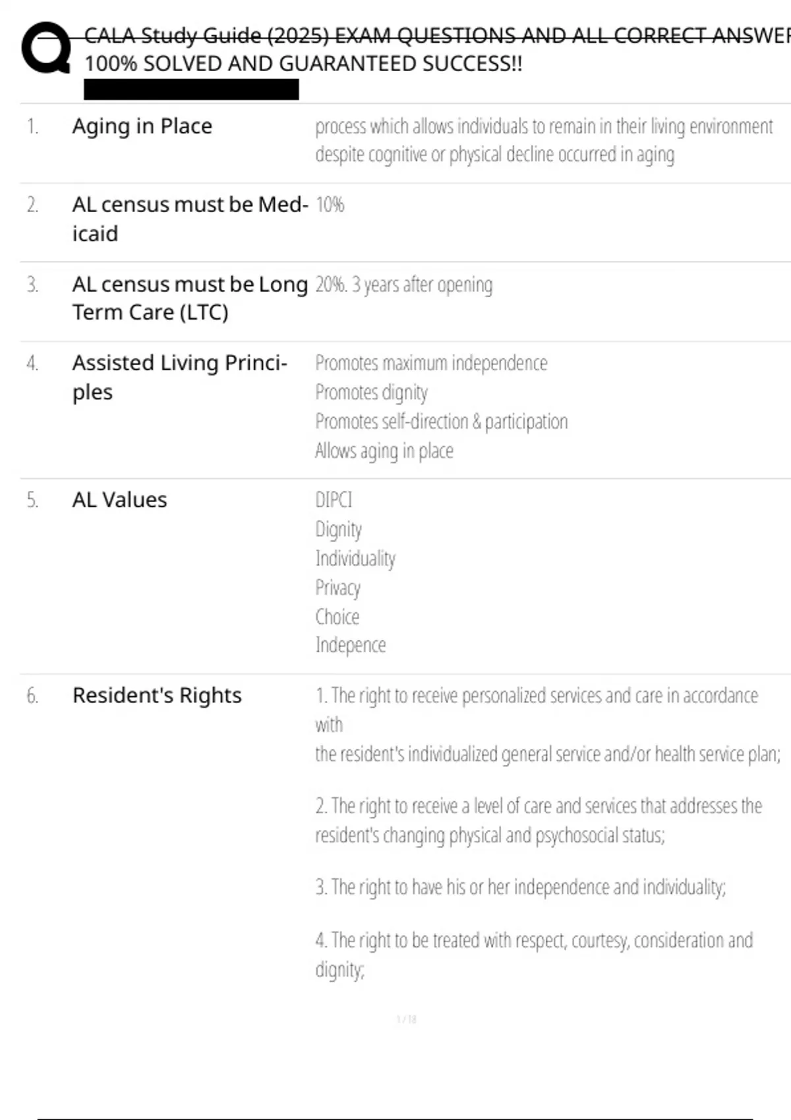The image size is (791, 1120).
Task: Click the '10%' answer text
Action: pyautogui.click(x=330, y=205)
